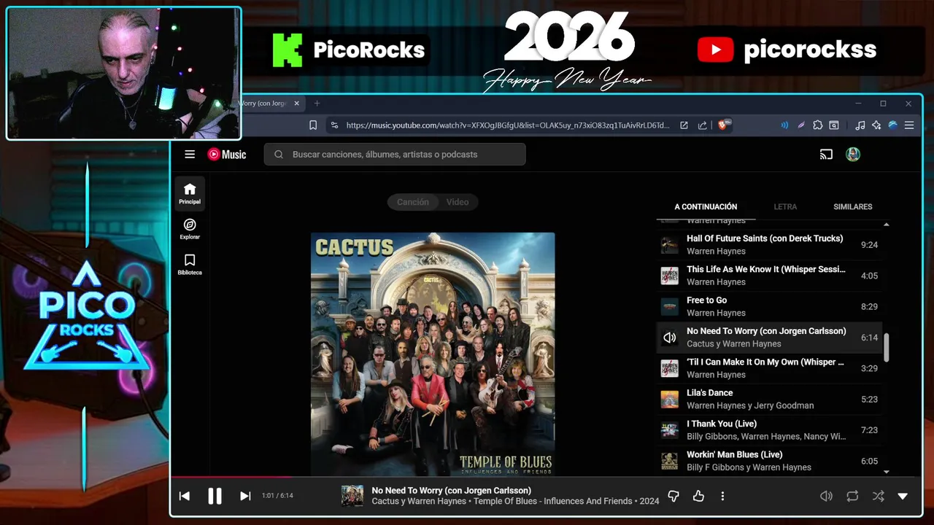Click the search bar for songs

click(395, 155)
